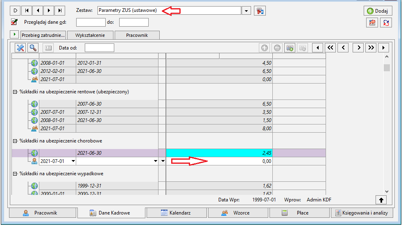The image size is (403, 226).
Task: Collapse the ubezpieczenie wypadkowe group
Action: pyautogui.click(x=15, y=174)
